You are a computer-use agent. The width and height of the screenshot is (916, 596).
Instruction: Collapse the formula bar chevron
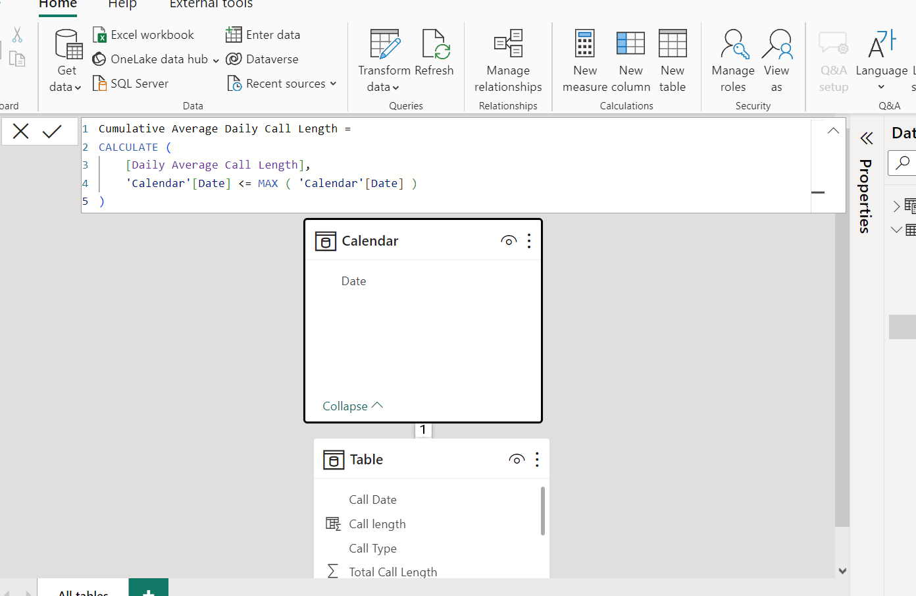pyautogui.click(x=833, y=130)
